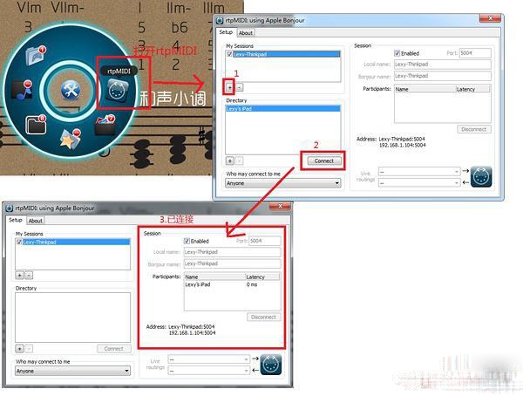Remove session with My Sessions minus, upper window
Screen dimensions: 523x396
[x=240, y=87]
